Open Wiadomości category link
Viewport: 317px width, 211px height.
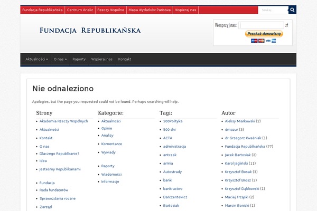coord(111,175)
